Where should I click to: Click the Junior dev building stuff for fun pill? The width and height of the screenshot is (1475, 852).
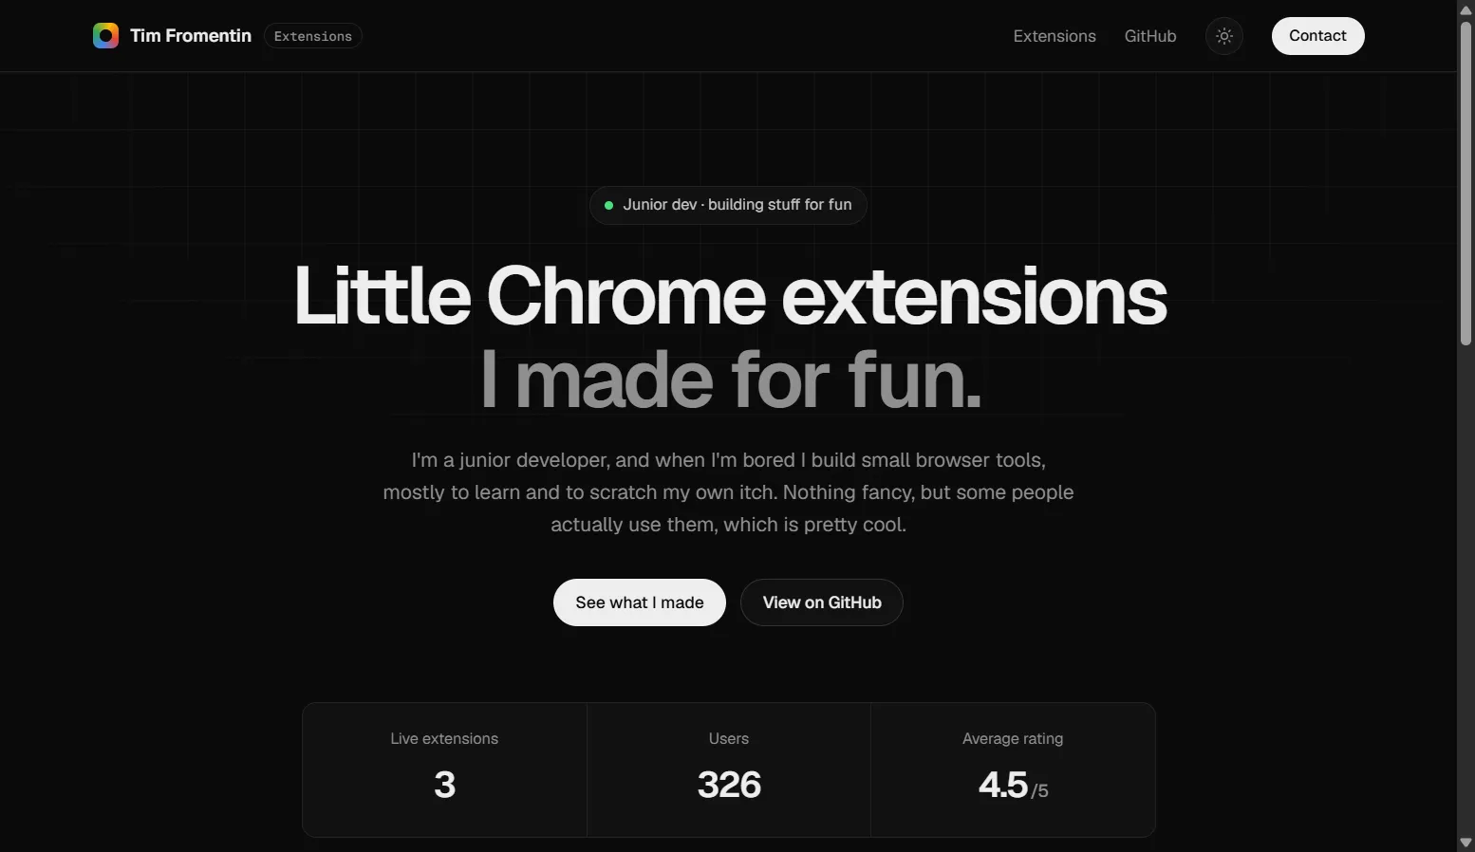pos(728,205)
